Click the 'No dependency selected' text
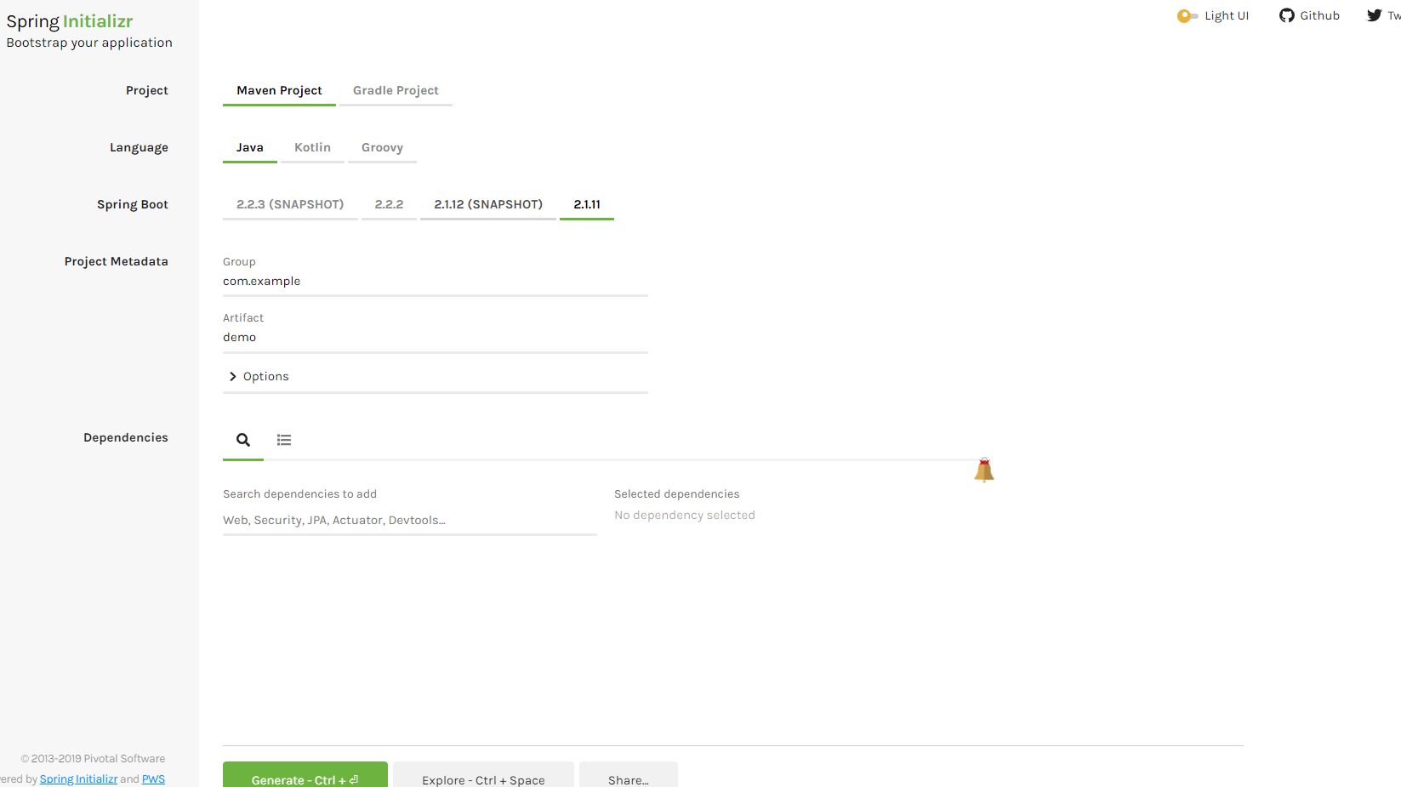 click(x=685, y=516)
